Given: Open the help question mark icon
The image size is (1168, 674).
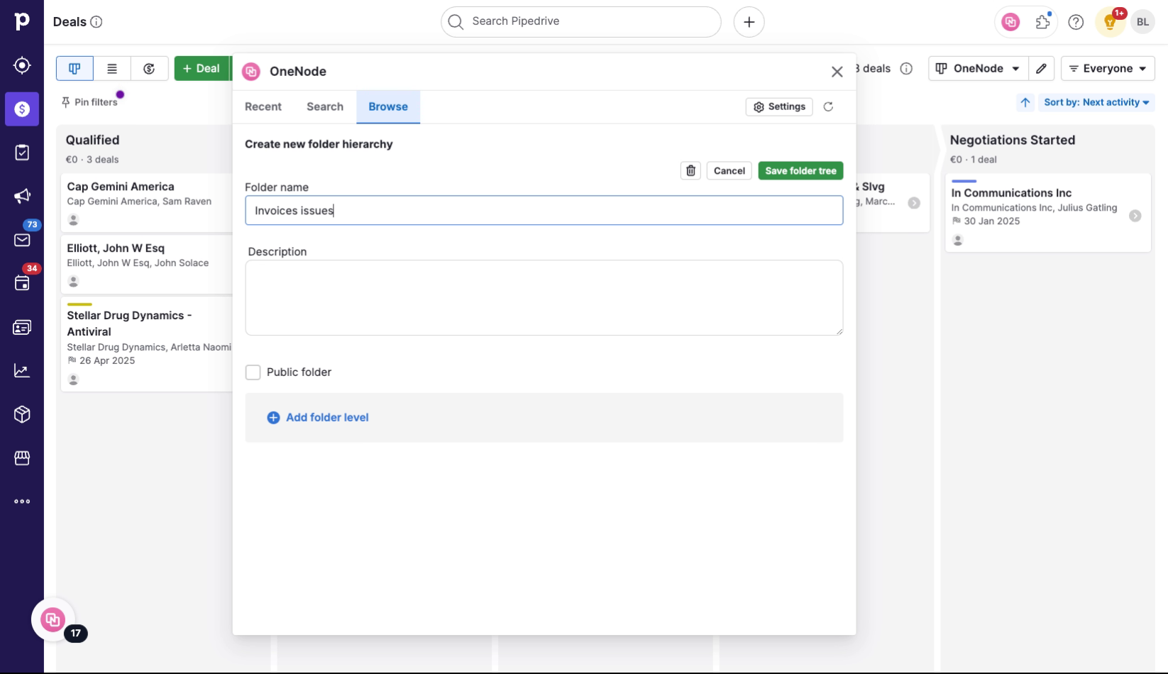Looking at the screenshot, I should (x=1076, y=22).
